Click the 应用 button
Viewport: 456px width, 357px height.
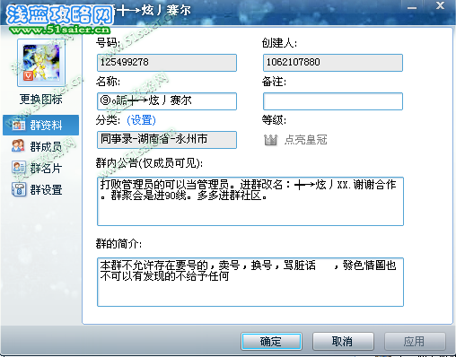[415, 341]
